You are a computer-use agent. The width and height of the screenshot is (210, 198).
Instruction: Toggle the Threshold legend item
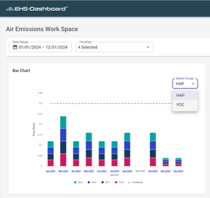pos(136,182)
